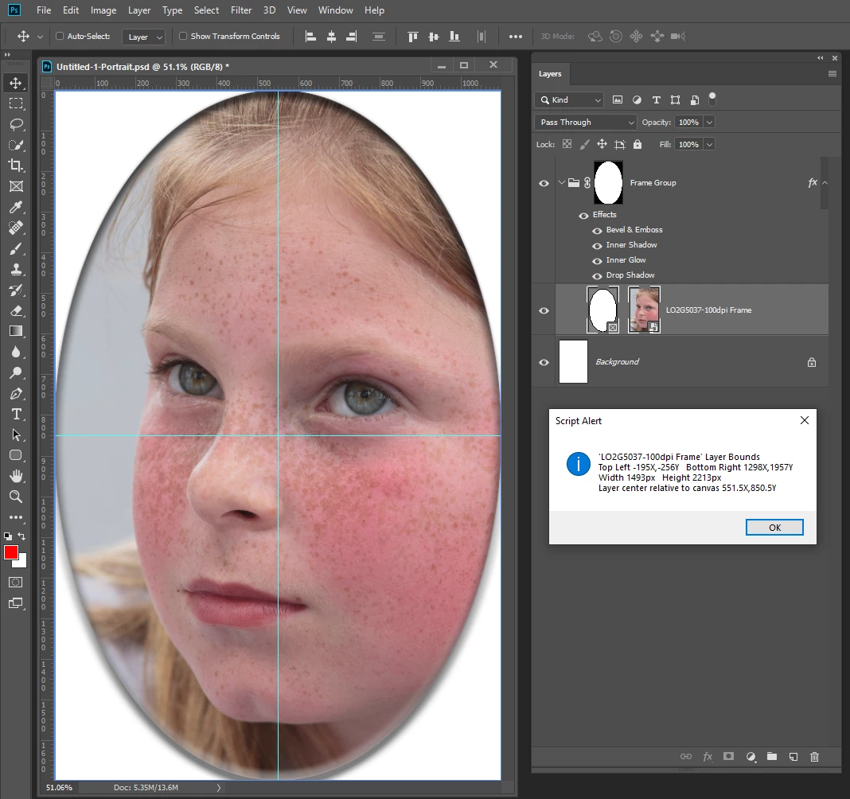850x799 pixels.
Task: Open the Filter menu
Action: 241,10
